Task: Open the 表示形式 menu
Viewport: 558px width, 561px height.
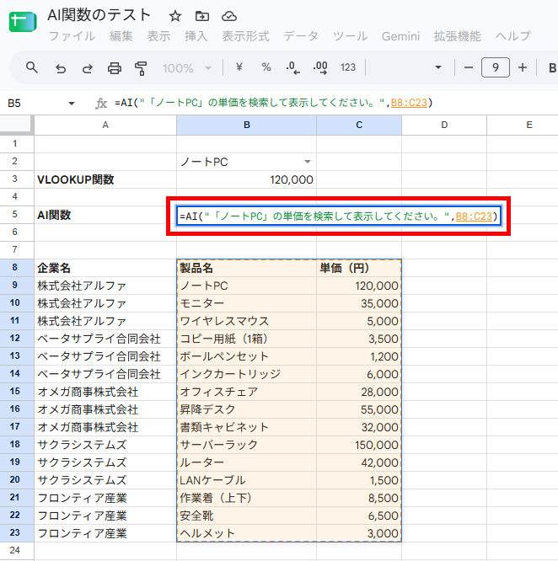Action: click(x=245, y=36)
